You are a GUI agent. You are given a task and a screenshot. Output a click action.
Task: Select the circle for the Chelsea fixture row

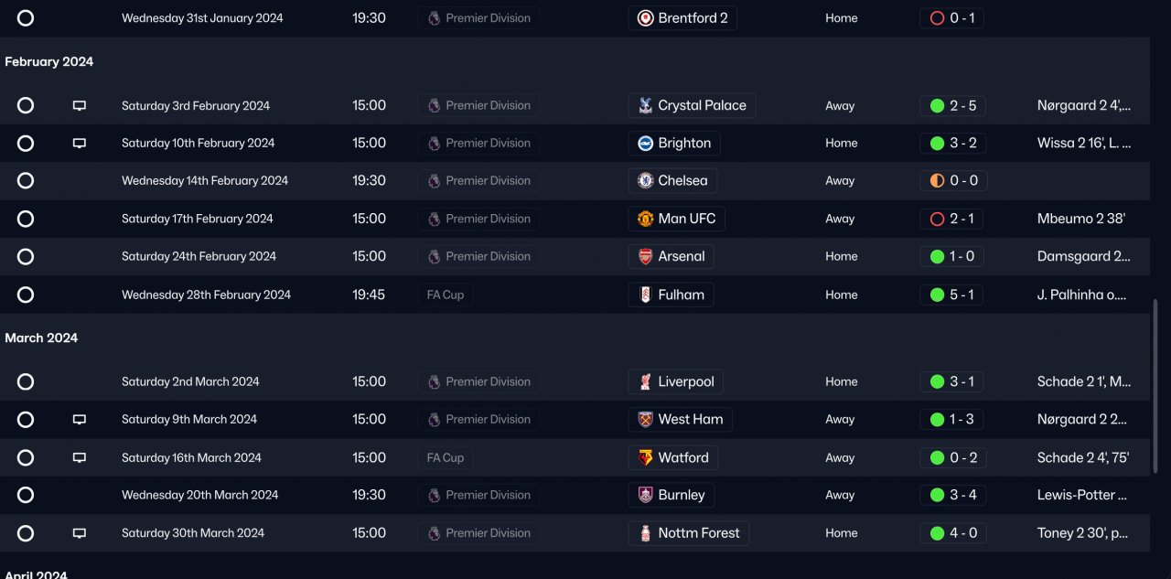point(26,180)
